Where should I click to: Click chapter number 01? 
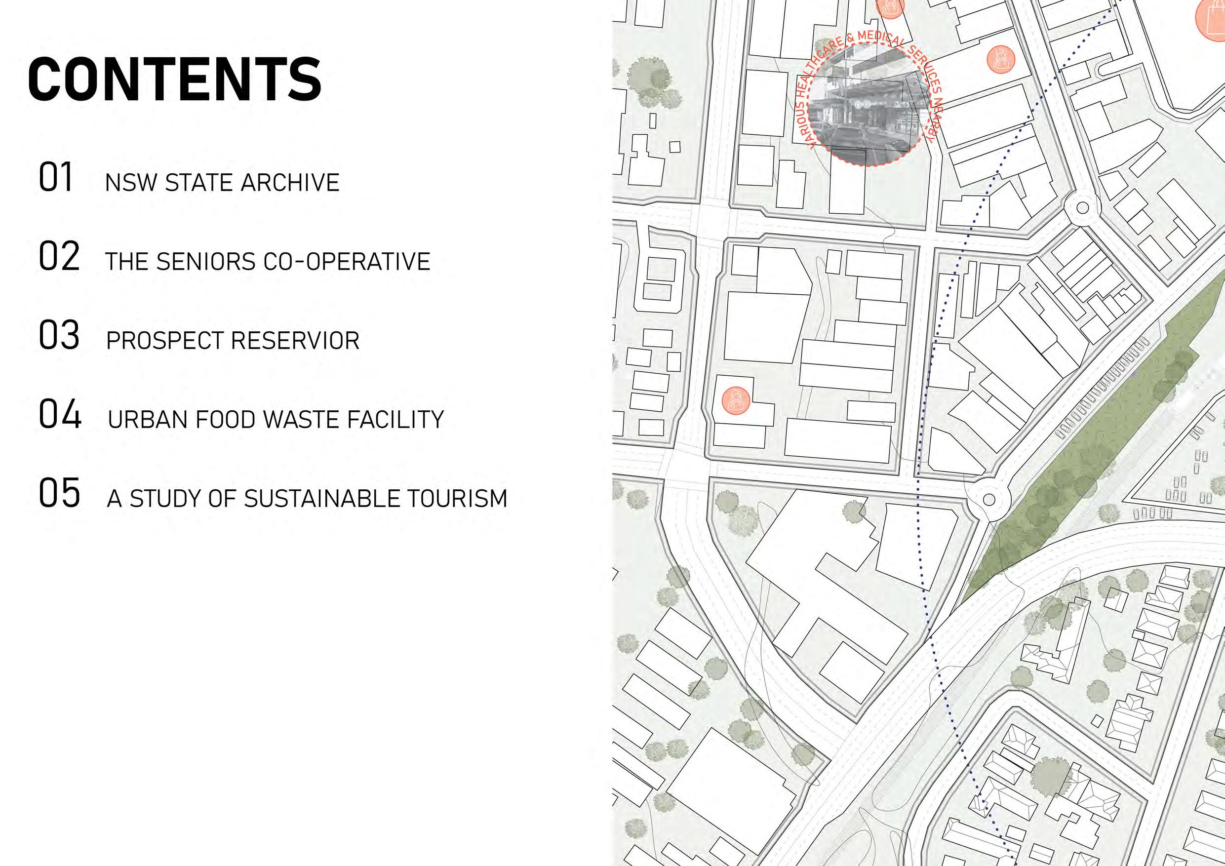[55, 178]
